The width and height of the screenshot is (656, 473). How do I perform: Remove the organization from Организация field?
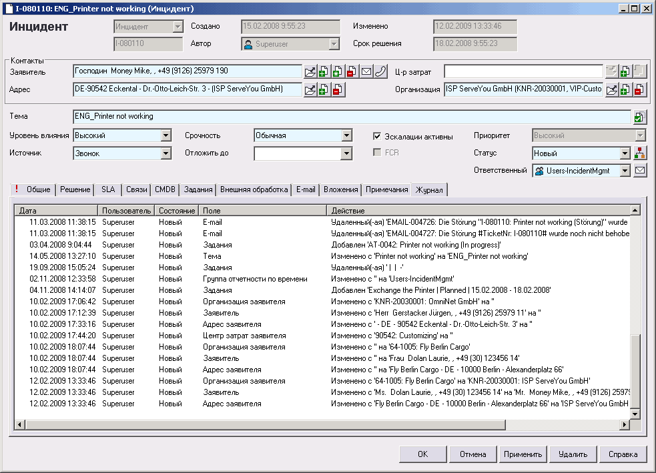click(639, 89)
